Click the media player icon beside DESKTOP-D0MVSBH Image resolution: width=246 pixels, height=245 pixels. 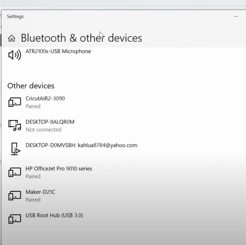(15, 148)
